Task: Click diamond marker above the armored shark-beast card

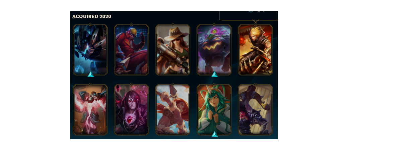Action: (x=255, y=84)
